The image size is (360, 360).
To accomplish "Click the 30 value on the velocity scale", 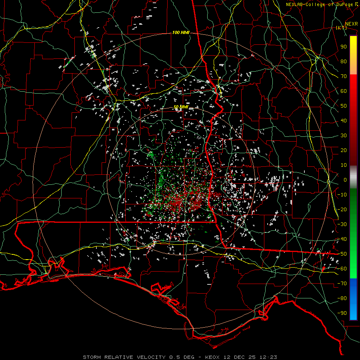I will 344,136.
